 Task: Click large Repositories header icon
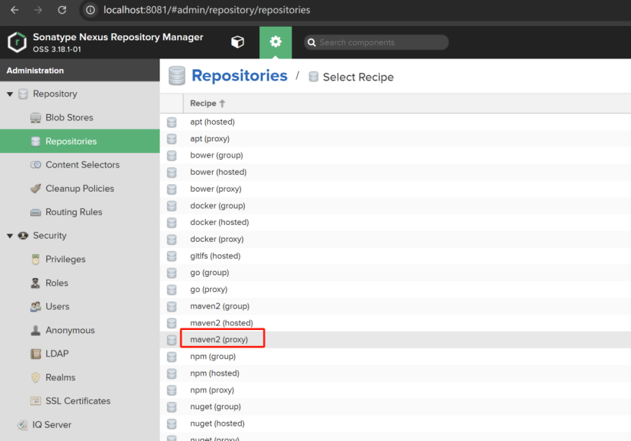pos(176,75)
